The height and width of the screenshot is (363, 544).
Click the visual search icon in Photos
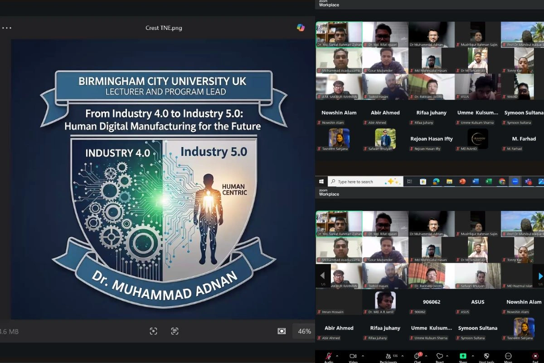(153, 331)
